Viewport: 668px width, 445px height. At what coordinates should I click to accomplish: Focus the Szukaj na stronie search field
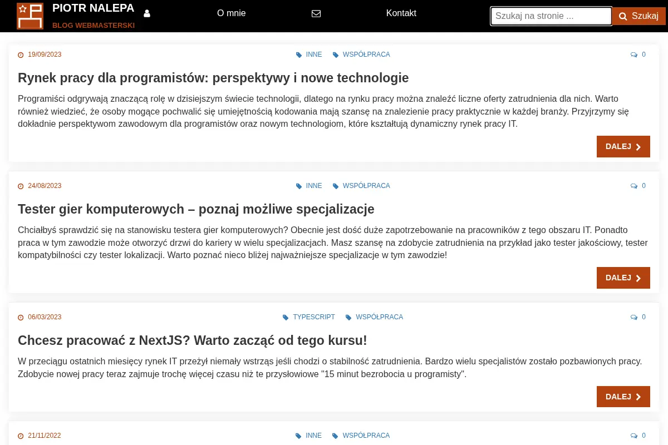coord(551,16)
